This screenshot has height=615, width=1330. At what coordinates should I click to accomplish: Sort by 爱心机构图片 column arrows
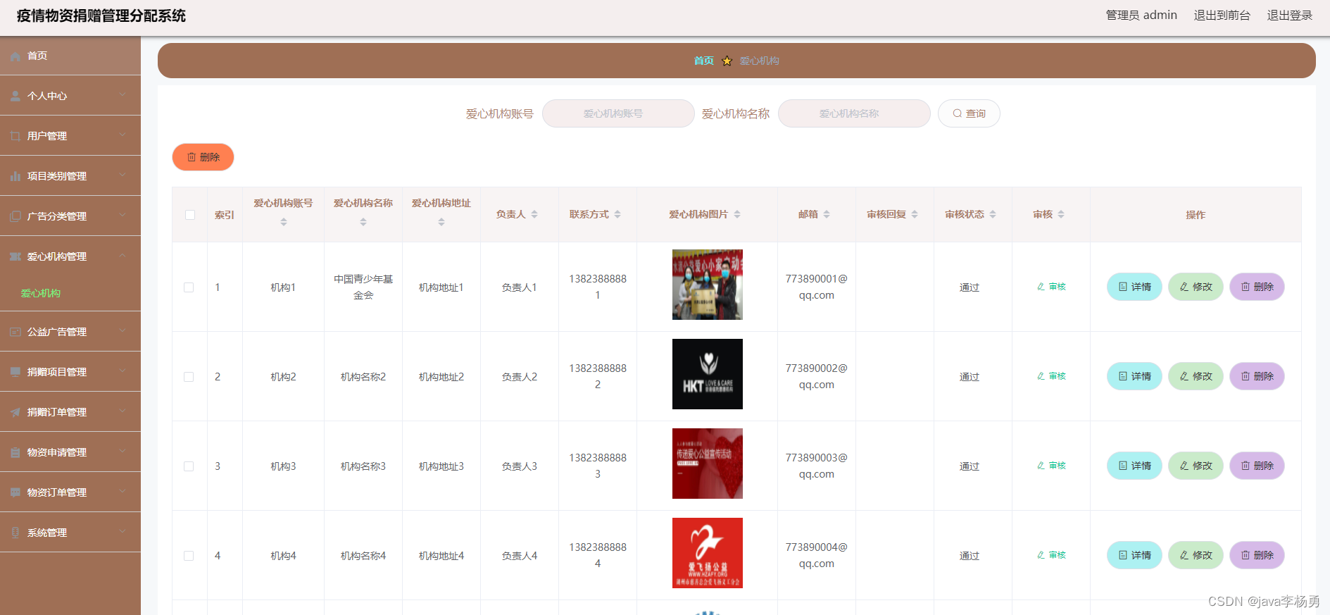click(737, 214)
